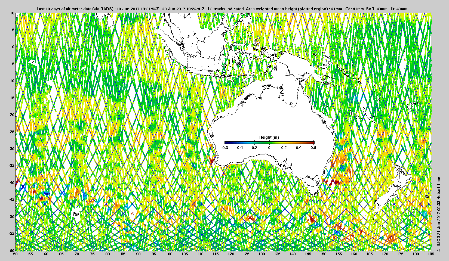Click latitude label -20 on left axis
449x261 pixels.
[11, 115]
